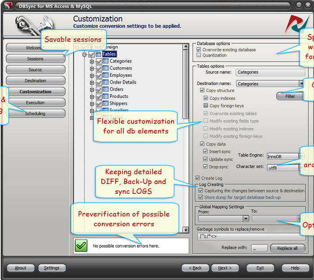Disable the Drop sync checkbox
This screenshot has height=280, width=314.
205,166
